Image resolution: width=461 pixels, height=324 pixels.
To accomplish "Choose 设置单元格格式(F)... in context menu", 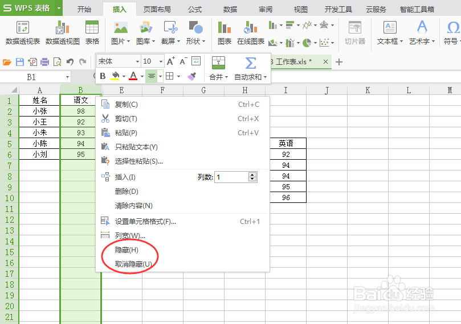I will [x=182, y=221].
